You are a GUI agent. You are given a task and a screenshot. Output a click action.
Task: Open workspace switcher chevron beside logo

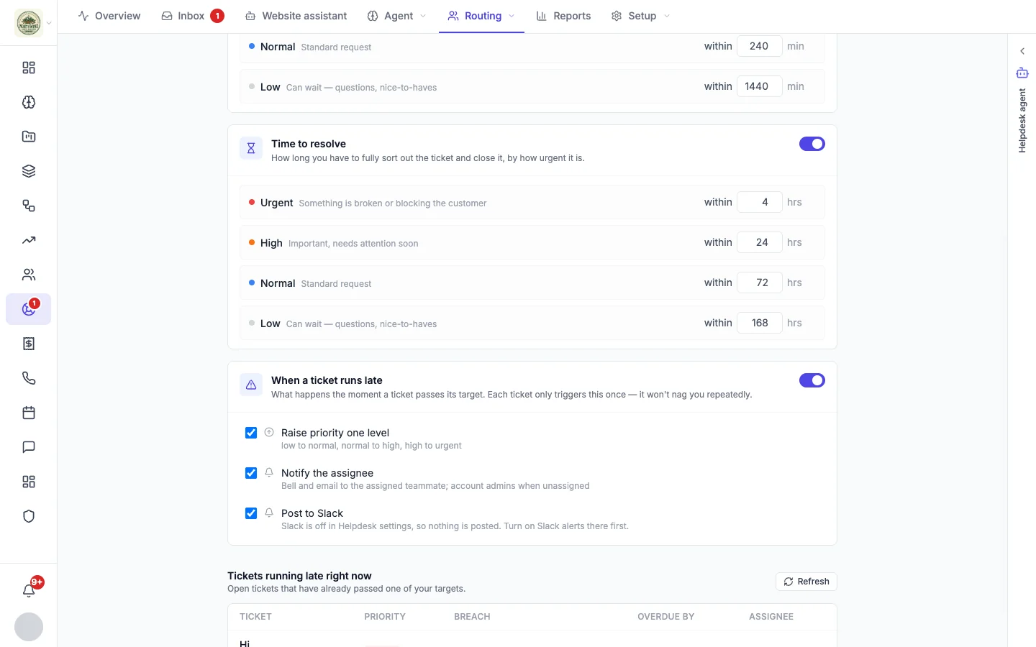(49, 23)
